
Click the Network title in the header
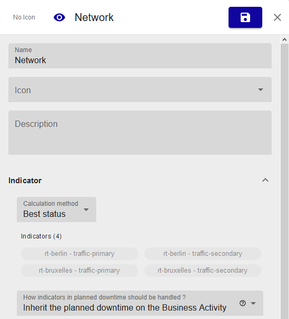[x=94, y=17]
